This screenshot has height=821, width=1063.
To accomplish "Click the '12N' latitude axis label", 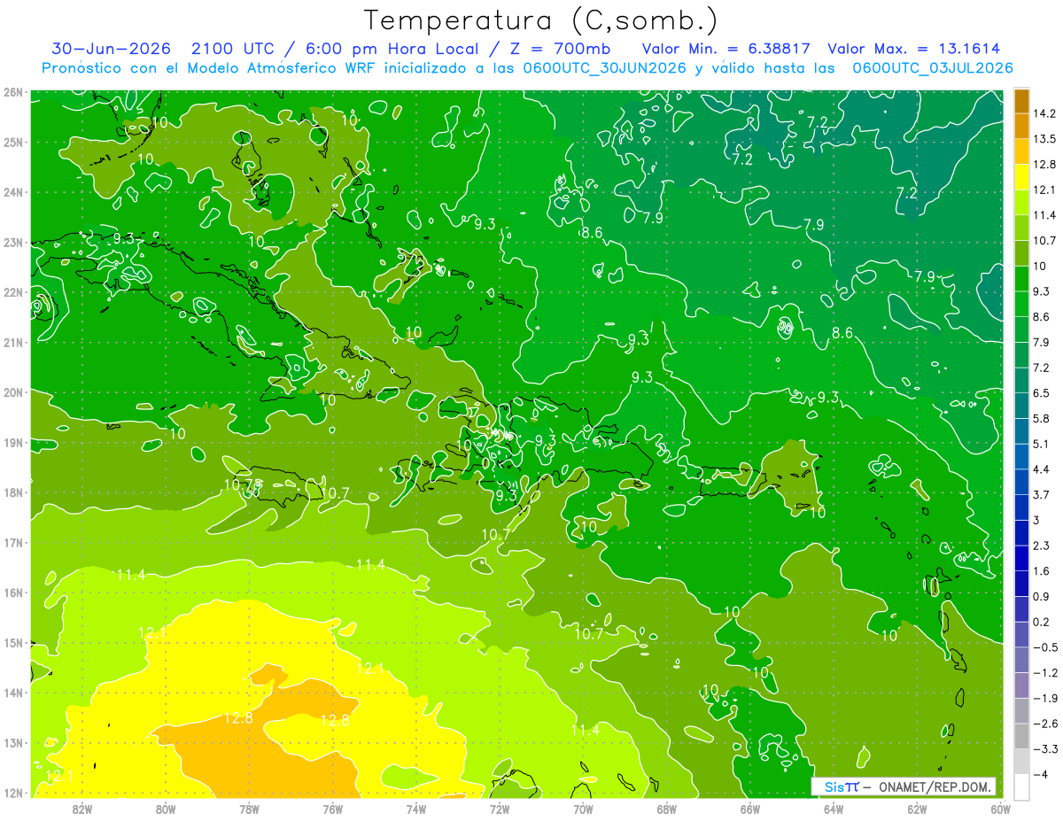I will (13, 793).
